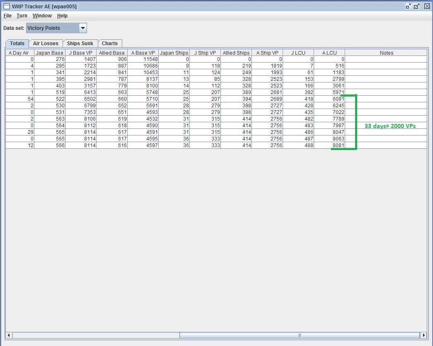Open the File menu
Image resolution: width=433 pixels, height=346 pixels.
click(7, 16)
